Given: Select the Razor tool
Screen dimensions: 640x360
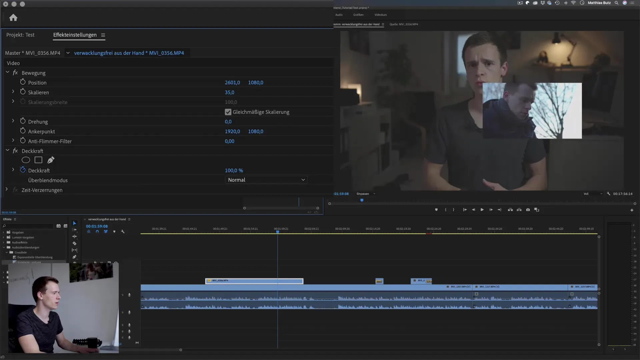Looking at the screenshot, I should pyautogui.click(x=75, y=243).
